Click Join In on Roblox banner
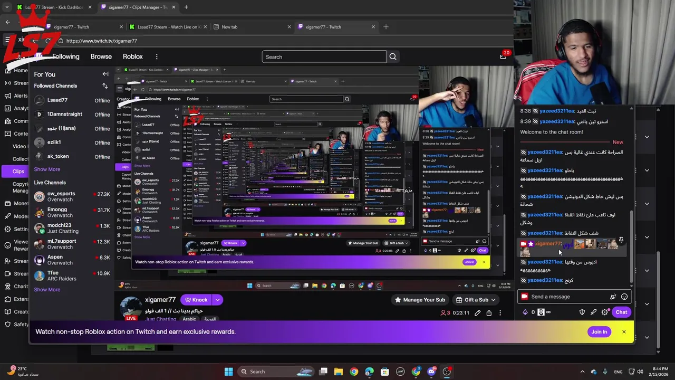Image resolution: width=675 pixels, height=380 pixels. pyautogui.click(x=599, y=332)
